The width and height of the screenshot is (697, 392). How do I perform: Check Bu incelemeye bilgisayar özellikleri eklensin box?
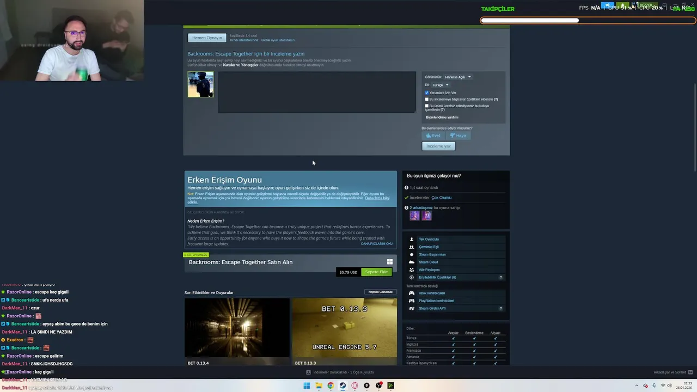point(426,99)
